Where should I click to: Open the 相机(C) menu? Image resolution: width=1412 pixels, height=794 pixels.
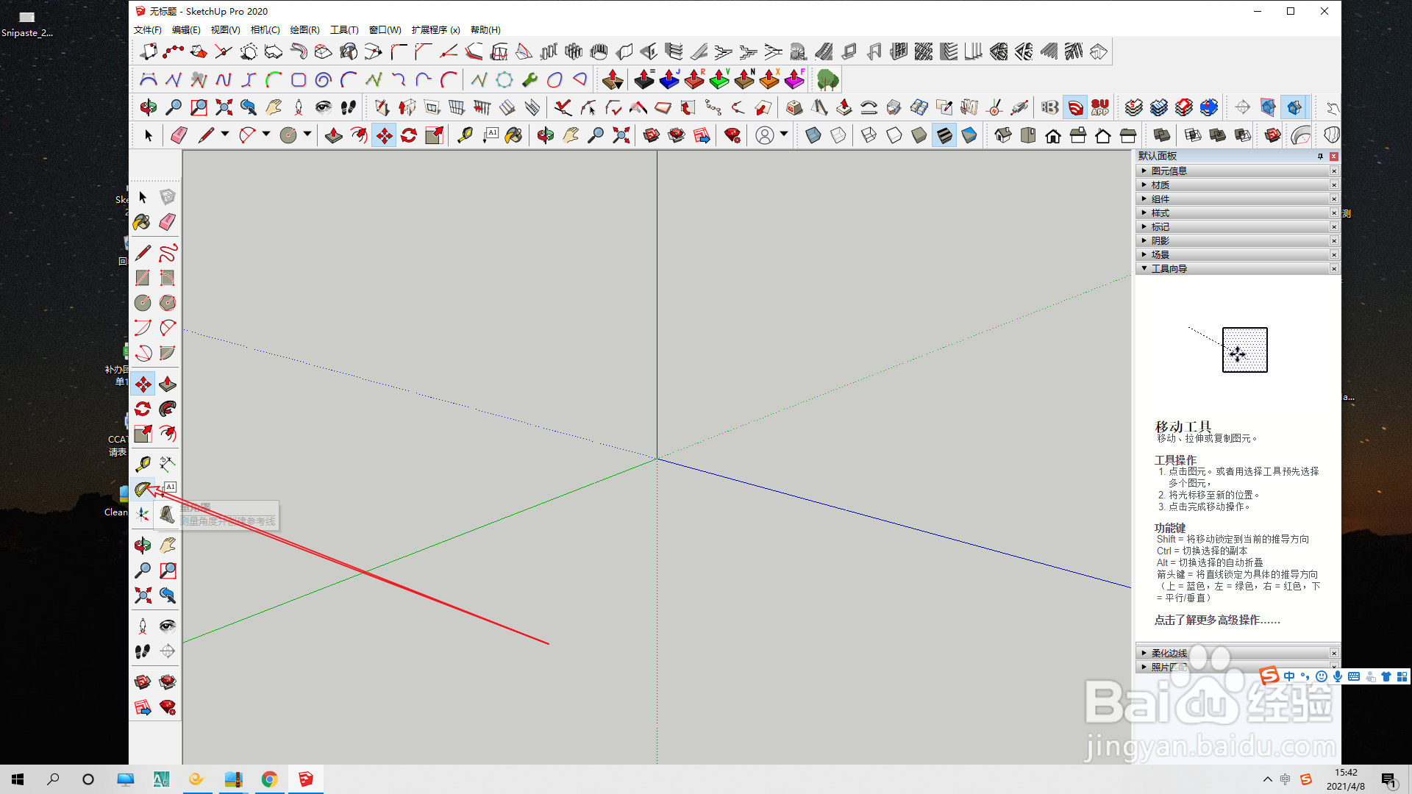265,30
